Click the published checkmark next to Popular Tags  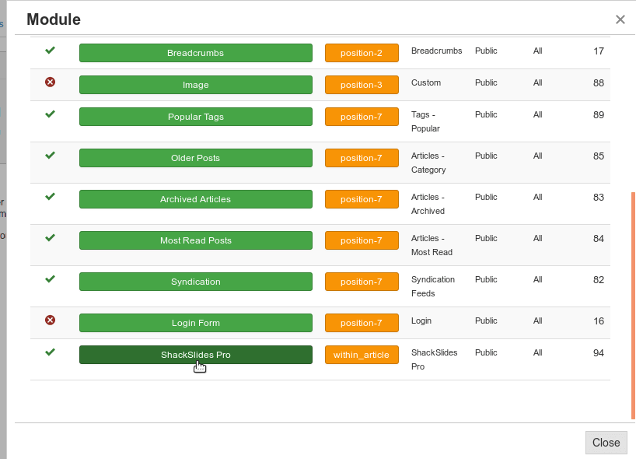50,114
